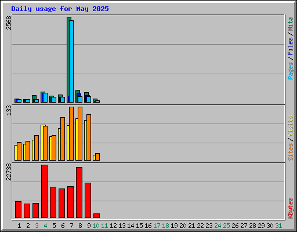Click day label 9 on the x-axis
The width and height of the screenshot is (297, 232).
tap(89, 226)
